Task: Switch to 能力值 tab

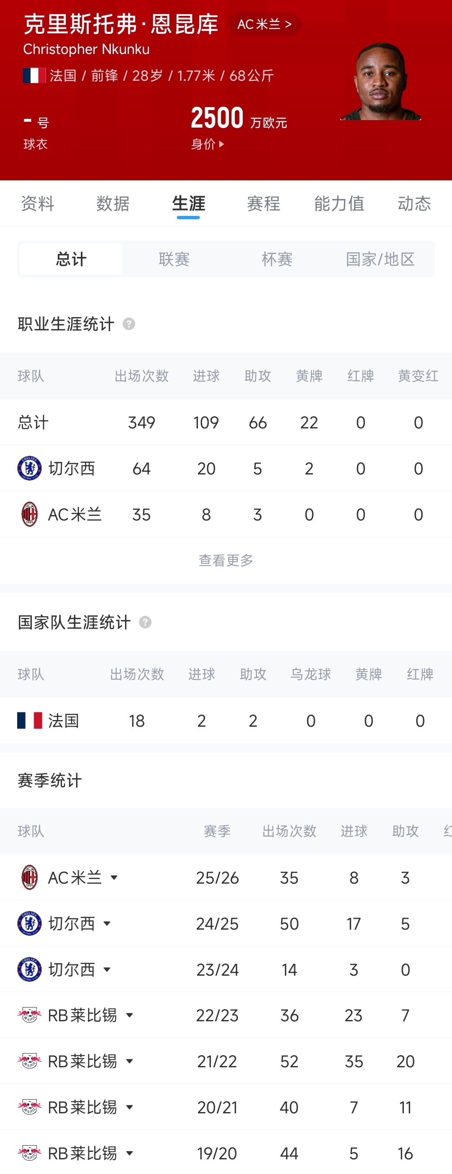Action: [339, 203]
